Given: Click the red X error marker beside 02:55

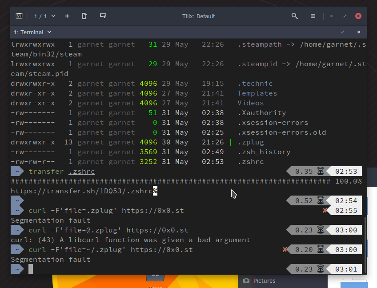Looking at the screenshot, I should point(325,210).
